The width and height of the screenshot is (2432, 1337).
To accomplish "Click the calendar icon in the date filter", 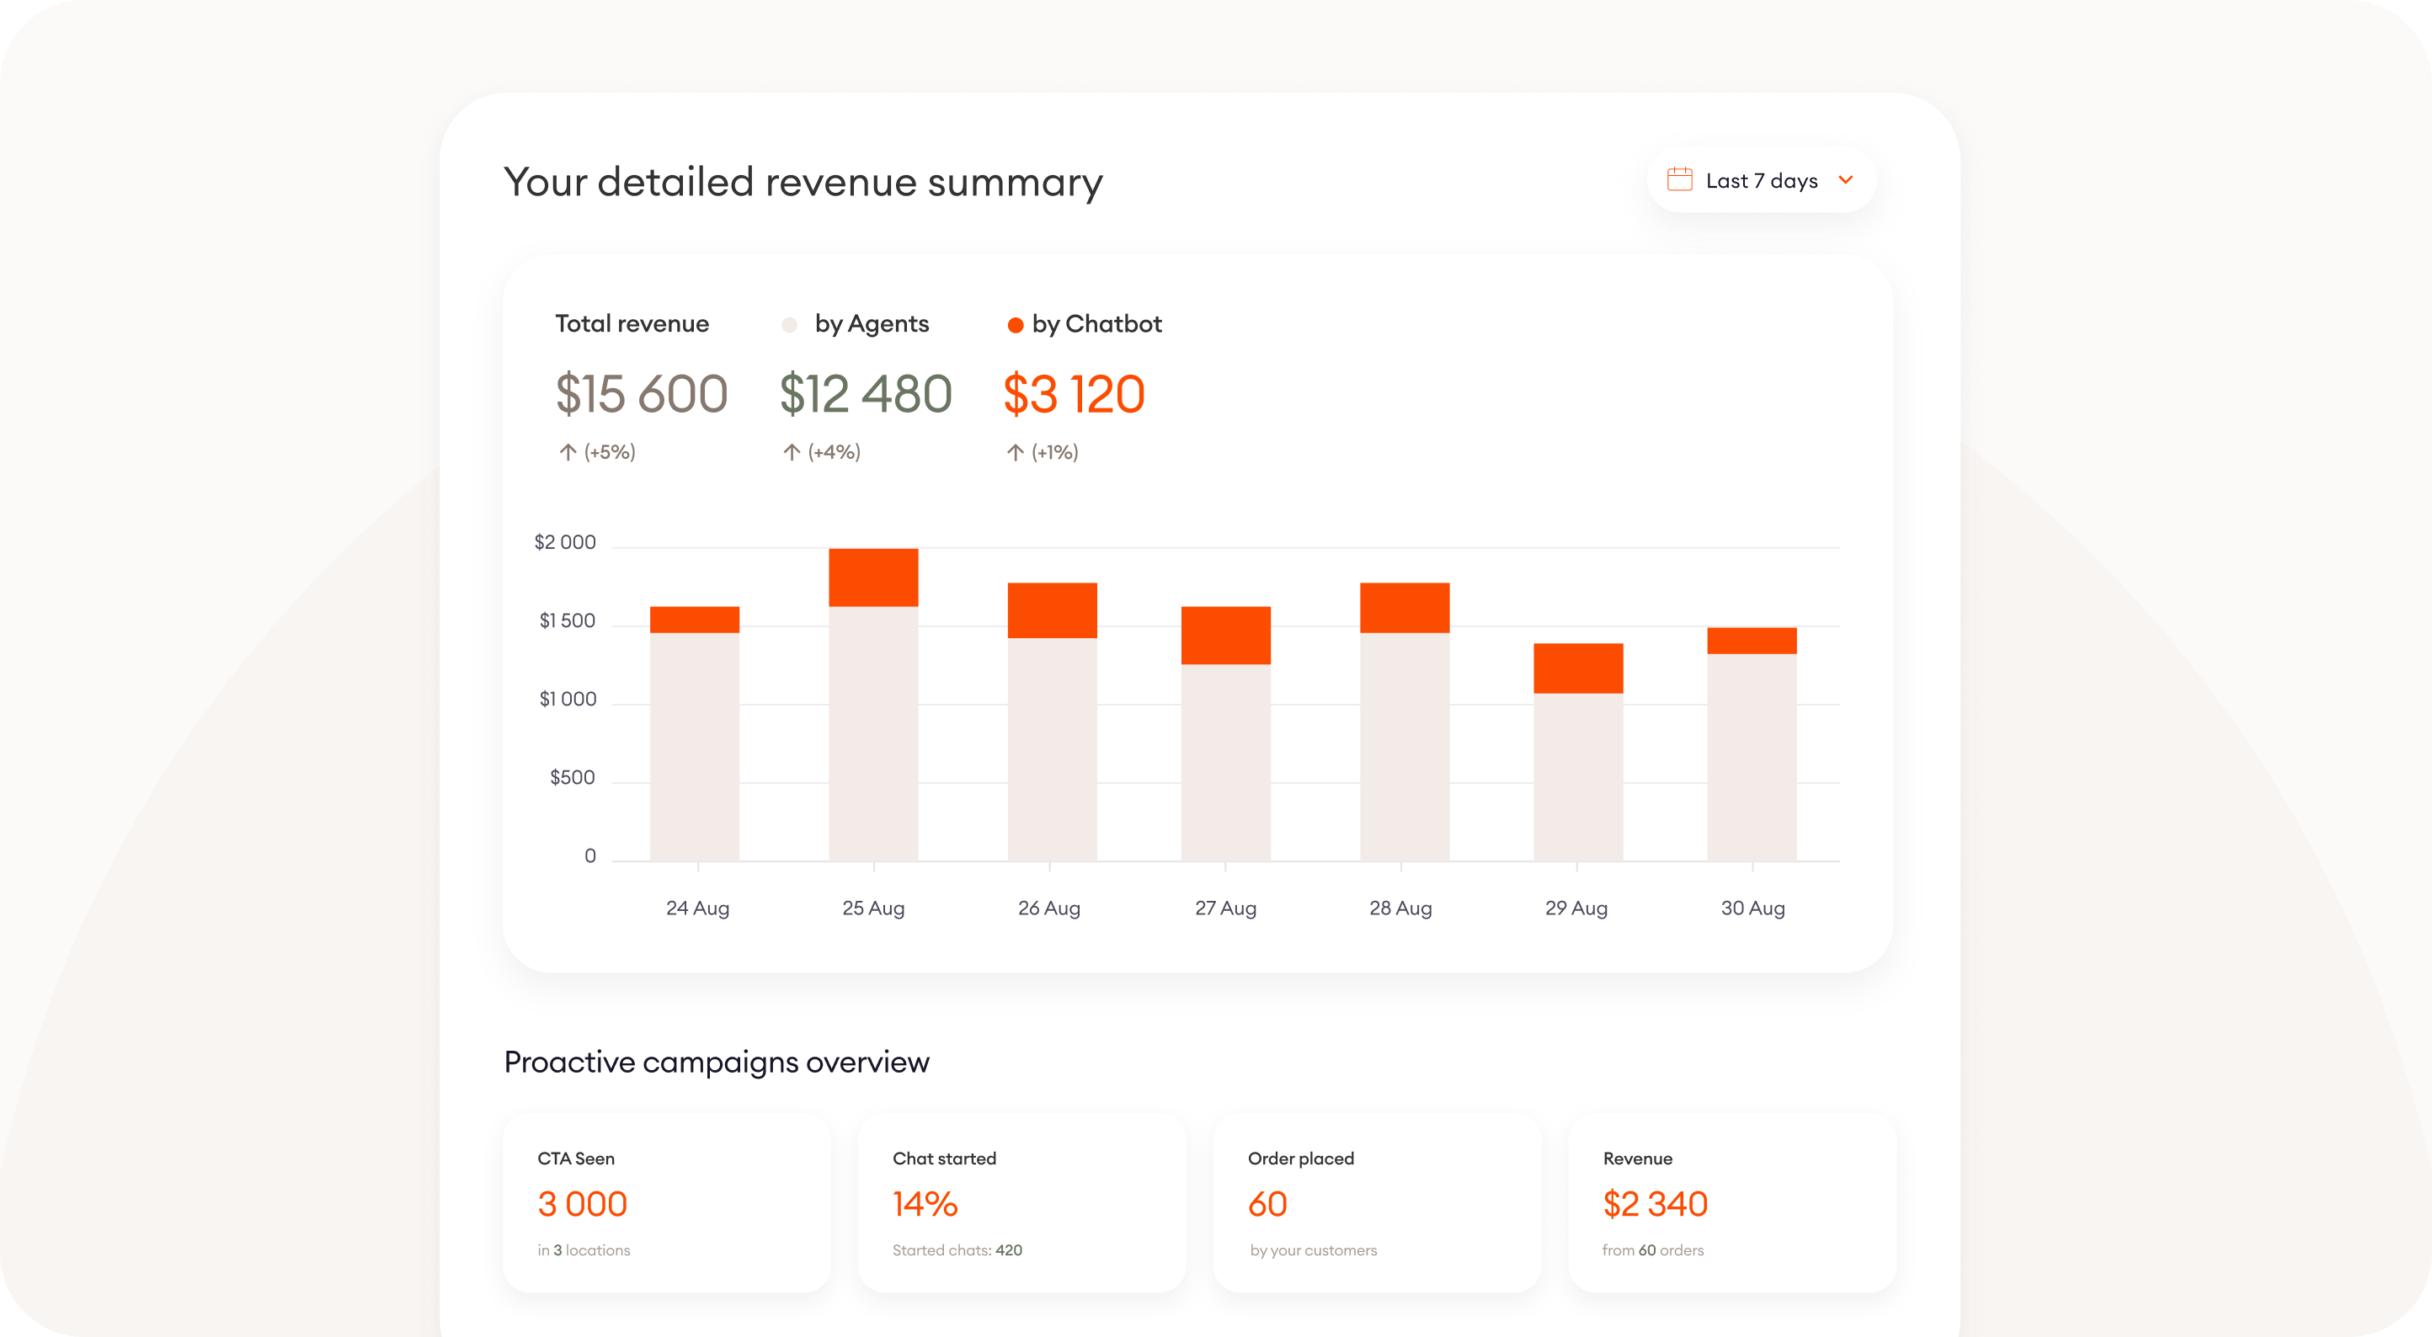I will click(x=1683, y=179).
